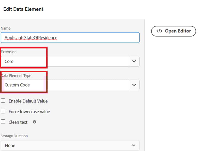This screenshot has height=151, width=204.
Task: Click the Force lowercase value label text
Action: click(29, 111)
